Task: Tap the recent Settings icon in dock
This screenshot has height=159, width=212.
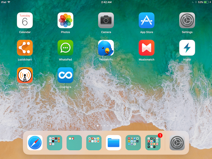Action: pyautogui.click(x=177, y=143)
